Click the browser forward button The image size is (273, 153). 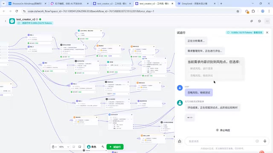[x=10, y=11]
